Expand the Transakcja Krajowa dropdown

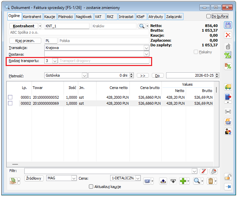pos(146,48)
